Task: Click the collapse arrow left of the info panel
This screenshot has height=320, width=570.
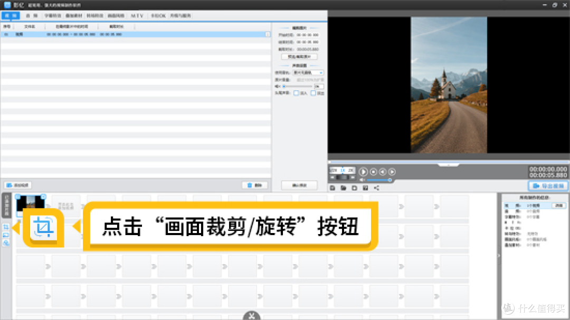Action: pos(499,256)
